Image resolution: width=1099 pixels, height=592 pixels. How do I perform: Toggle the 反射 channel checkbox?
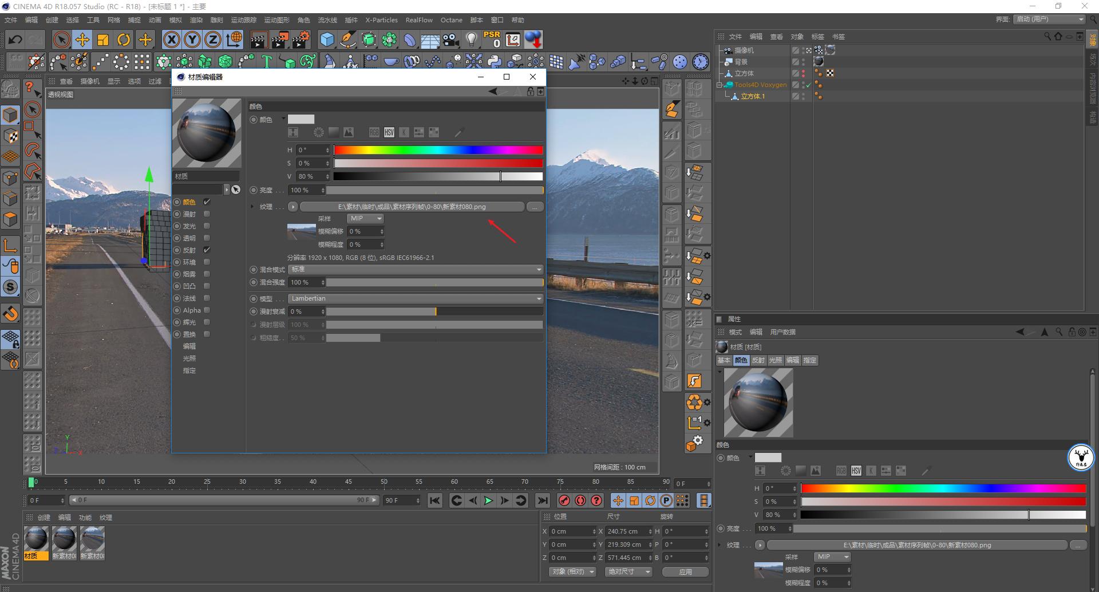pos(207,250)
